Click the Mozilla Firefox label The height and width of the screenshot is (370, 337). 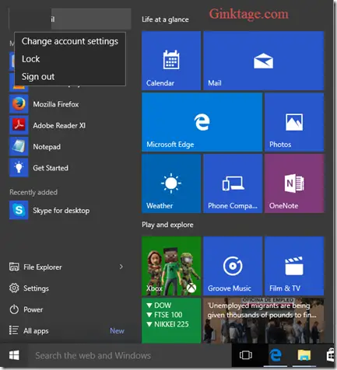(56, 104)
